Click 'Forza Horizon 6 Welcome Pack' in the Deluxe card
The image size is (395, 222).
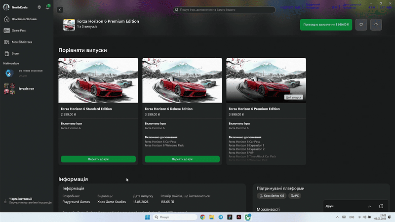[x=164, y=146]
